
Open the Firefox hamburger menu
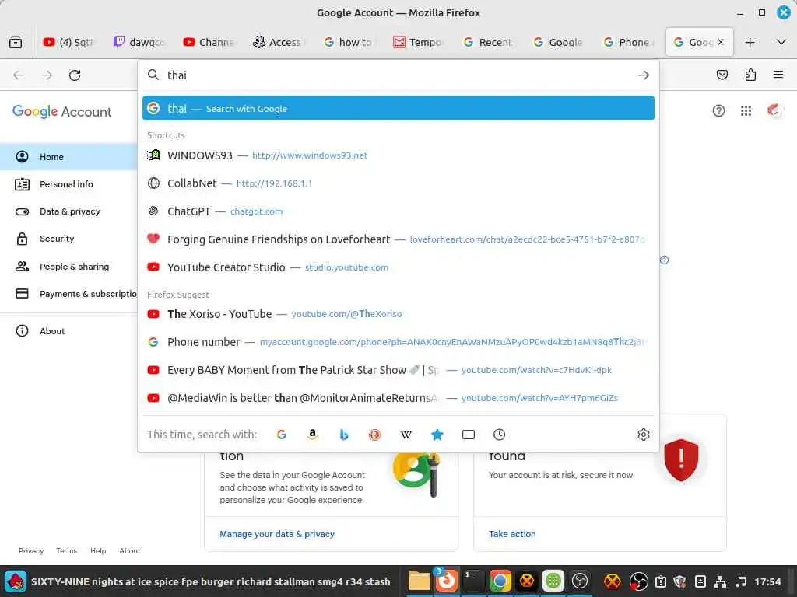(778, 75)
